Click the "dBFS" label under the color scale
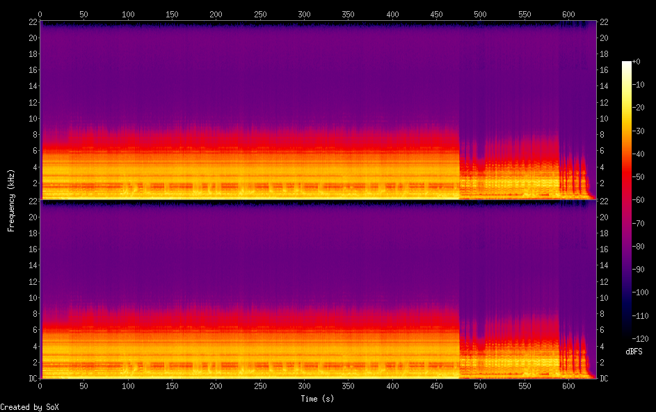Screen dimensions: 656x412 634,352
